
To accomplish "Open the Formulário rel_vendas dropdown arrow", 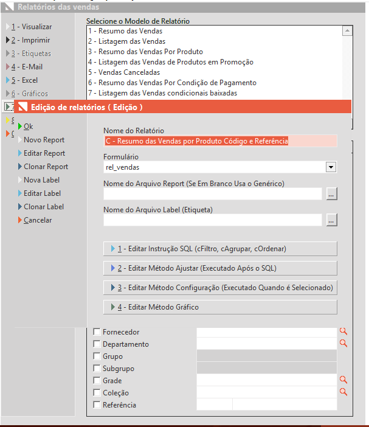I will [x=331, y=167].
